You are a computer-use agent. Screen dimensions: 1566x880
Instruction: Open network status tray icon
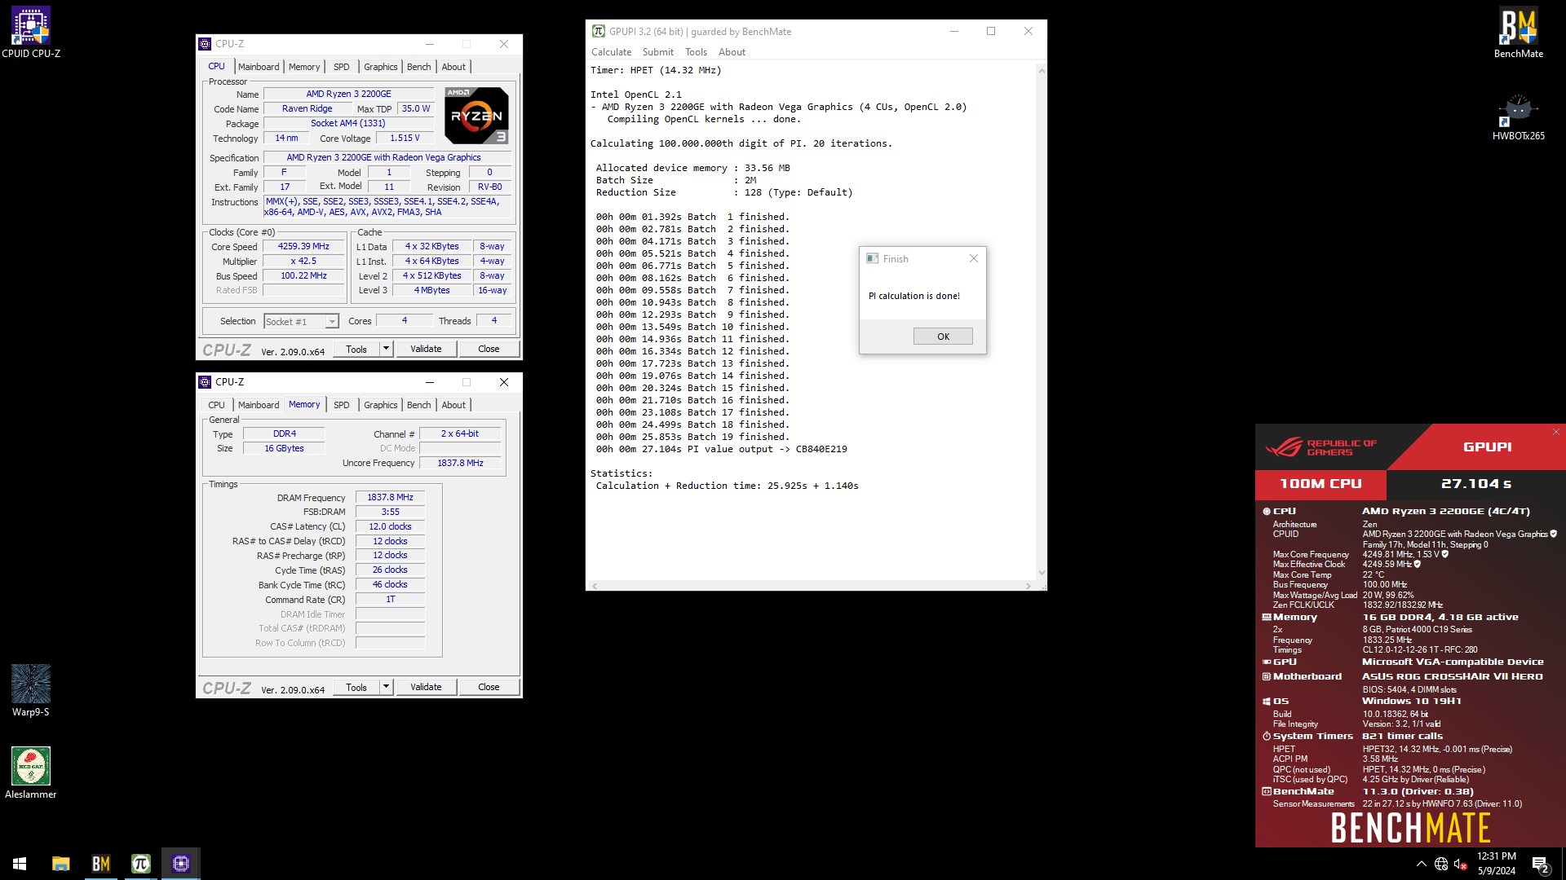point(1441,864)
